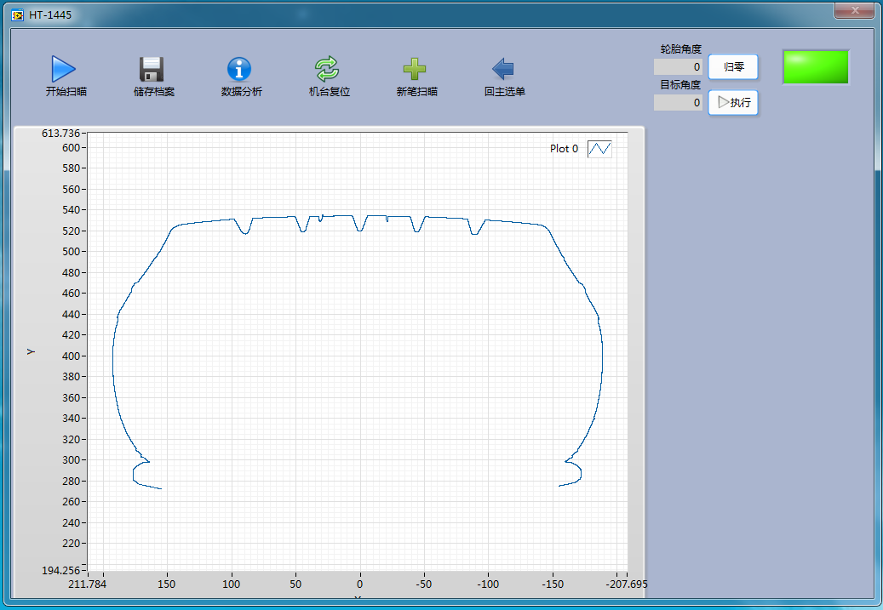Click the green status indicator light
Image resolution: width=883 pixels, height=610 pixels.
click(816, 67)
